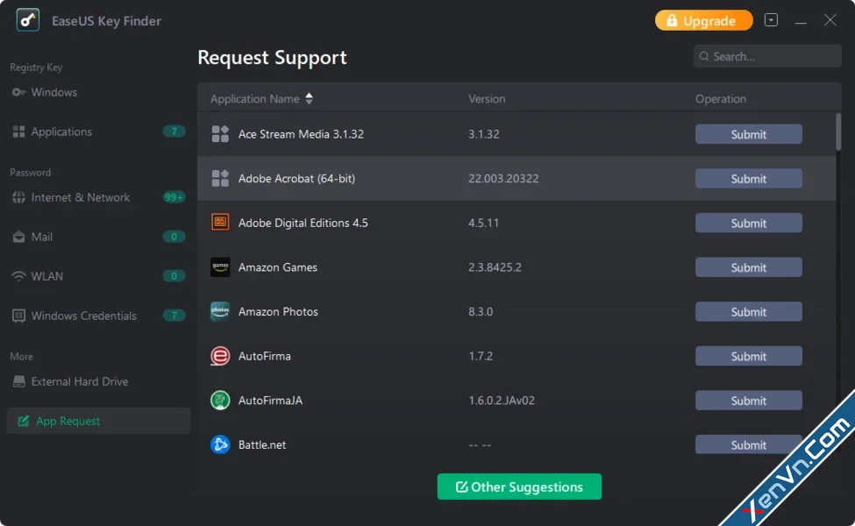Click the External Hard Drive icon
The image size is (855, 526).
[19, 381]
